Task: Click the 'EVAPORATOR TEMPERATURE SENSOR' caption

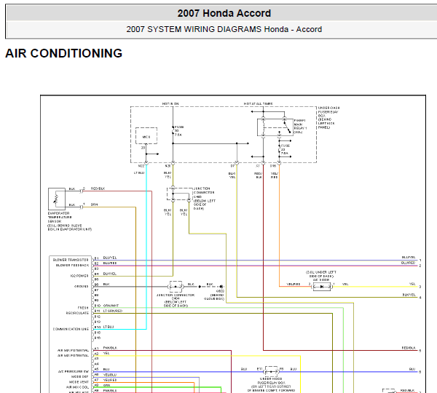Action: tap(69, 221)
